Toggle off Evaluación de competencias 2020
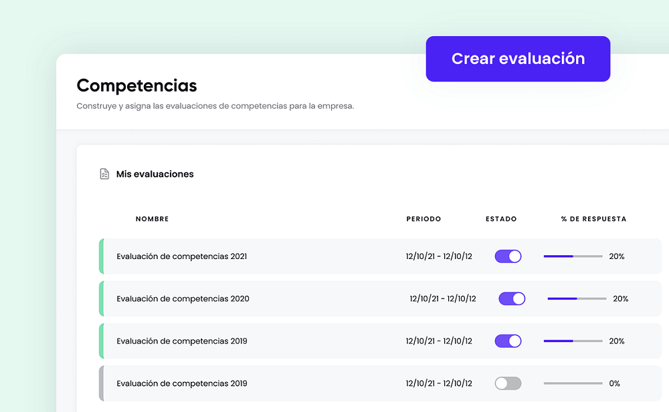669x412 pixels. (512, 298)
